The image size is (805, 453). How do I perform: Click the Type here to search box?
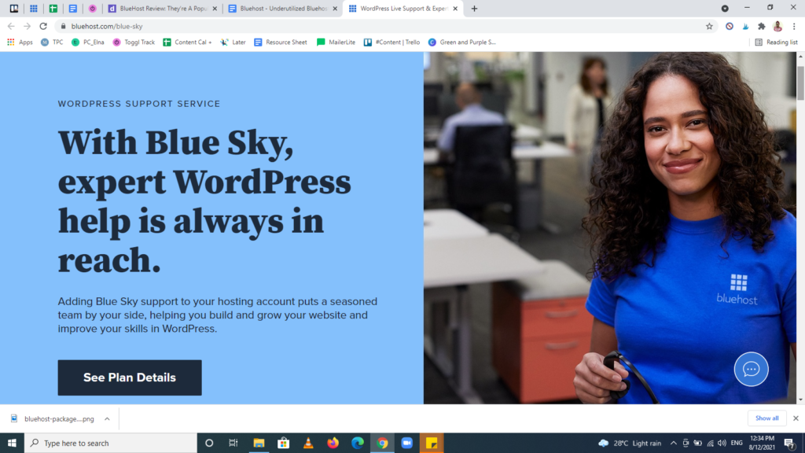(x=110, y=443)
